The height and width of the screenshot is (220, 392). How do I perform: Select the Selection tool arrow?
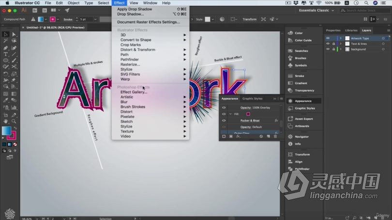5,34
